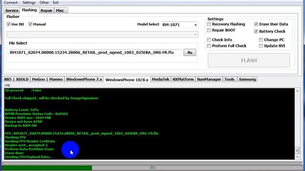The image size is (305, 171).
Task: Open the NXPlatform tab
Action: [x=183, y=79]
